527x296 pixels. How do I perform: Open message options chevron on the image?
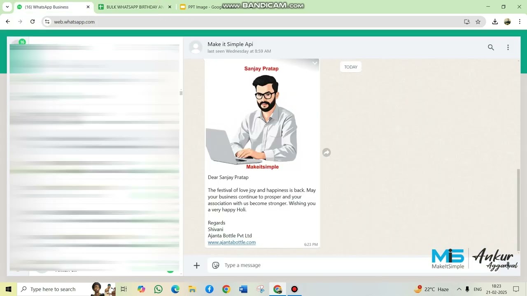click(x=315, y=63)
